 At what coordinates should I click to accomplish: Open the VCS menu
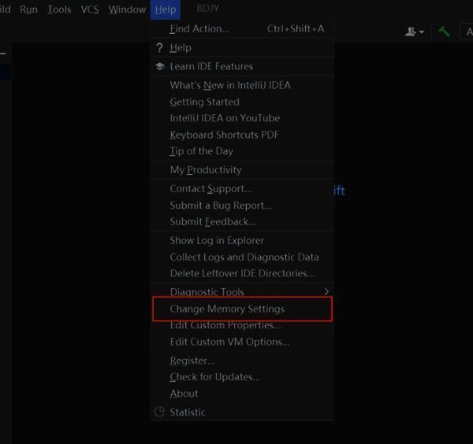[x=90, y=9]
